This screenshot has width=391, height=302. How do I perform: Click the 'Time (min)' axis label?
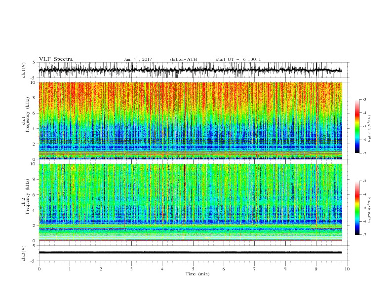(x=197, y=274)
